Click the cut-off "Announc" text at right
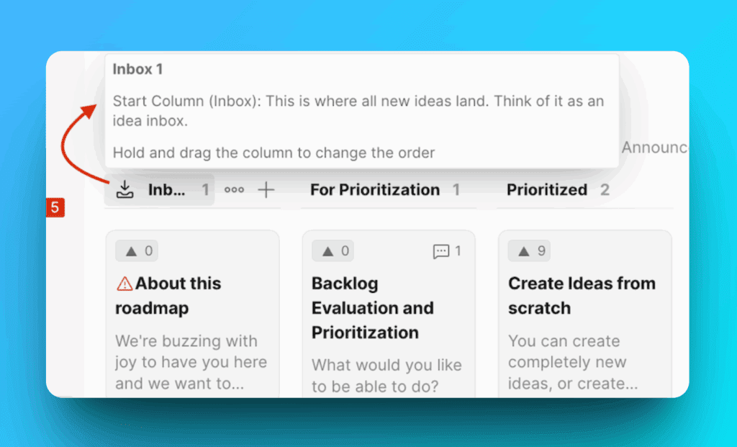 pos(654,148)
